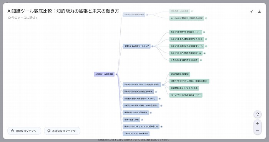Select the 技術の波：LLM node
This screenshot has width=269, height=142.
click(179, 11)
